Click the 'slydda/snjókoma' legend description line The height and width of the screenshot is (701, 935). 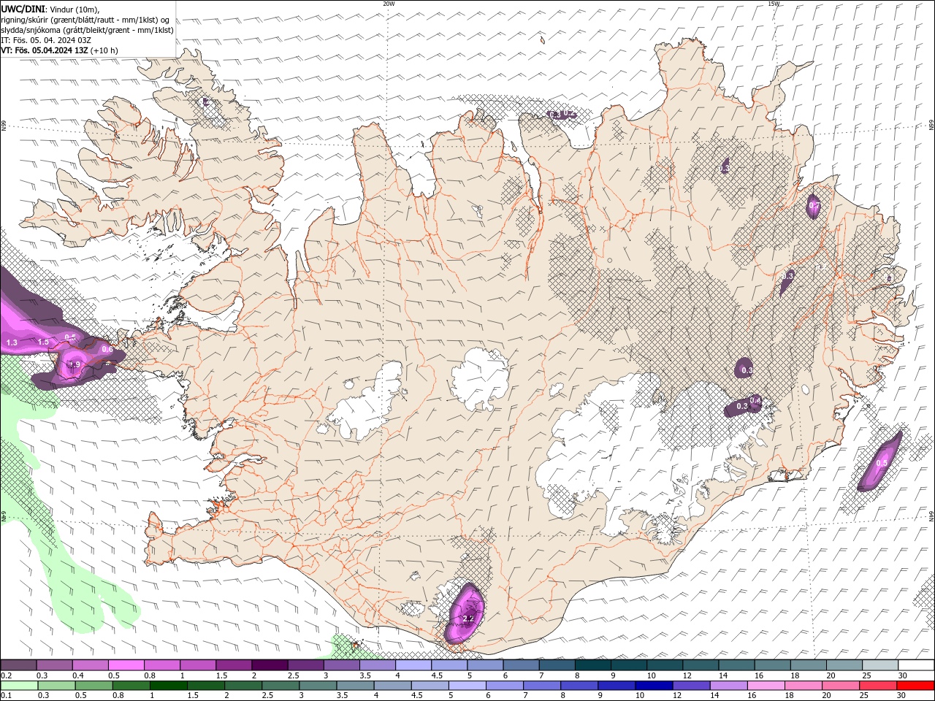point(87,30)
